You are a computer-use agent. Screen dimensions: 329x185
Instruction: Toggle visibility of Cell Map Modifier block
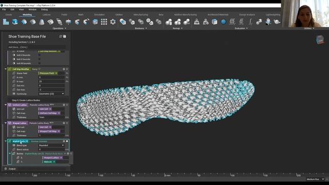[67, 69]
